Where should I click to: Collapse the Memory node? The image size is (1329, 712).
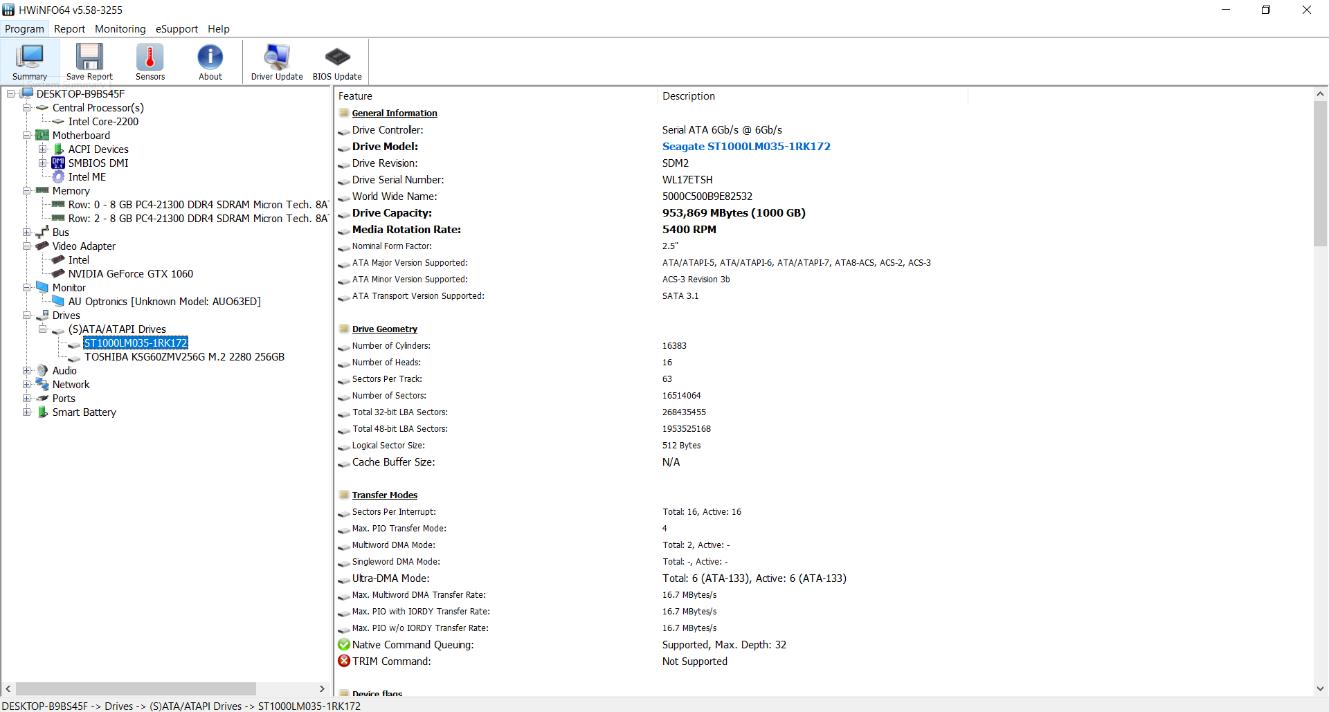coord(26,190)
